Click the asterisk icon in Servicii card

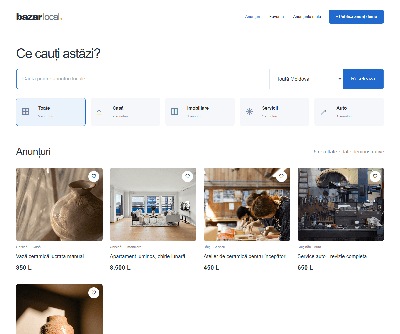click(249, 112)
